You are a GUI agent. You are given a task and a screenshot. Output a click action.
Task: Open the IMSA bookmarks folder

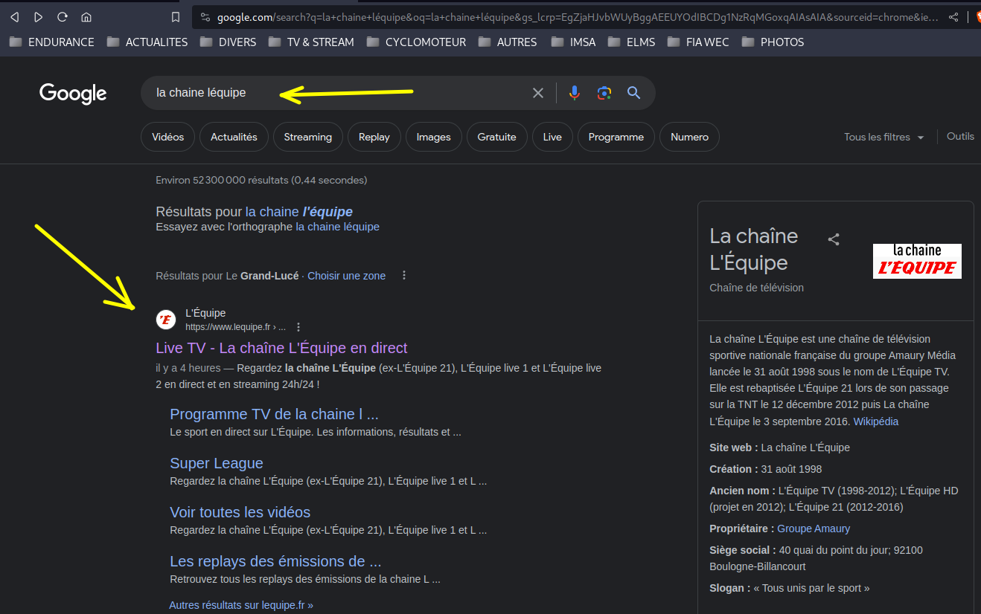tap(573, 42)
